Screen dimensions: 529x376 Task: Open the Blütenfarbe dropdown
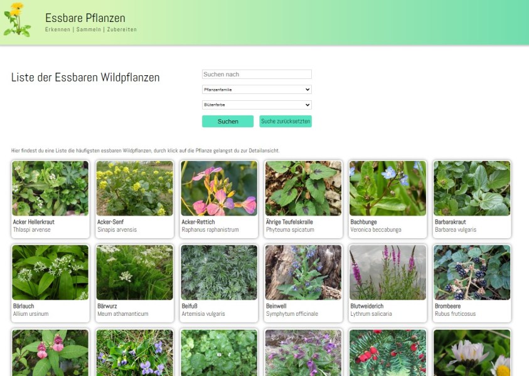[x=257, y=105]
